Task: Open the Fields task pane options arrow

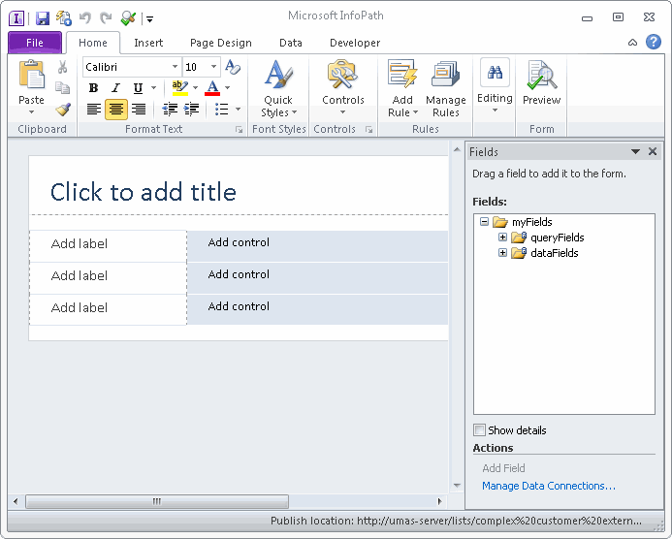Action: tap(635, 151)
